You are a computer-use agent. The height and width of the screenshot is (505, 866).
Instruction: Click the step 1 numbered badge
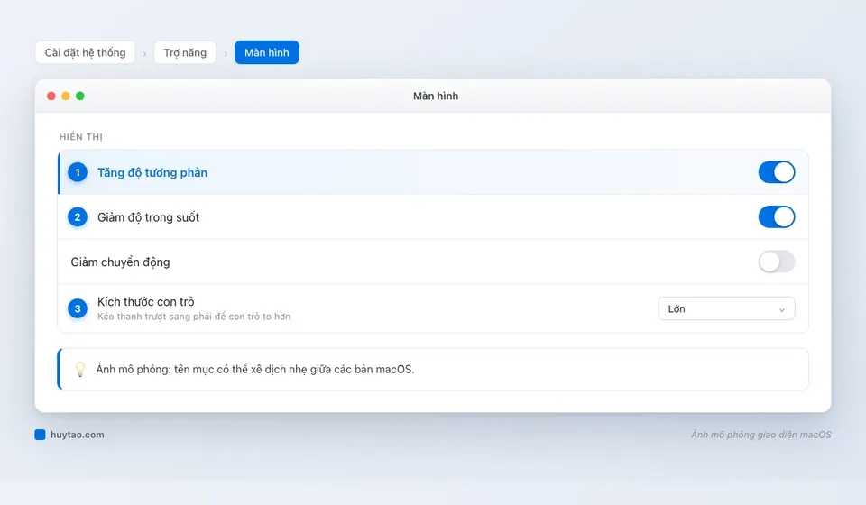pos(78,172)
